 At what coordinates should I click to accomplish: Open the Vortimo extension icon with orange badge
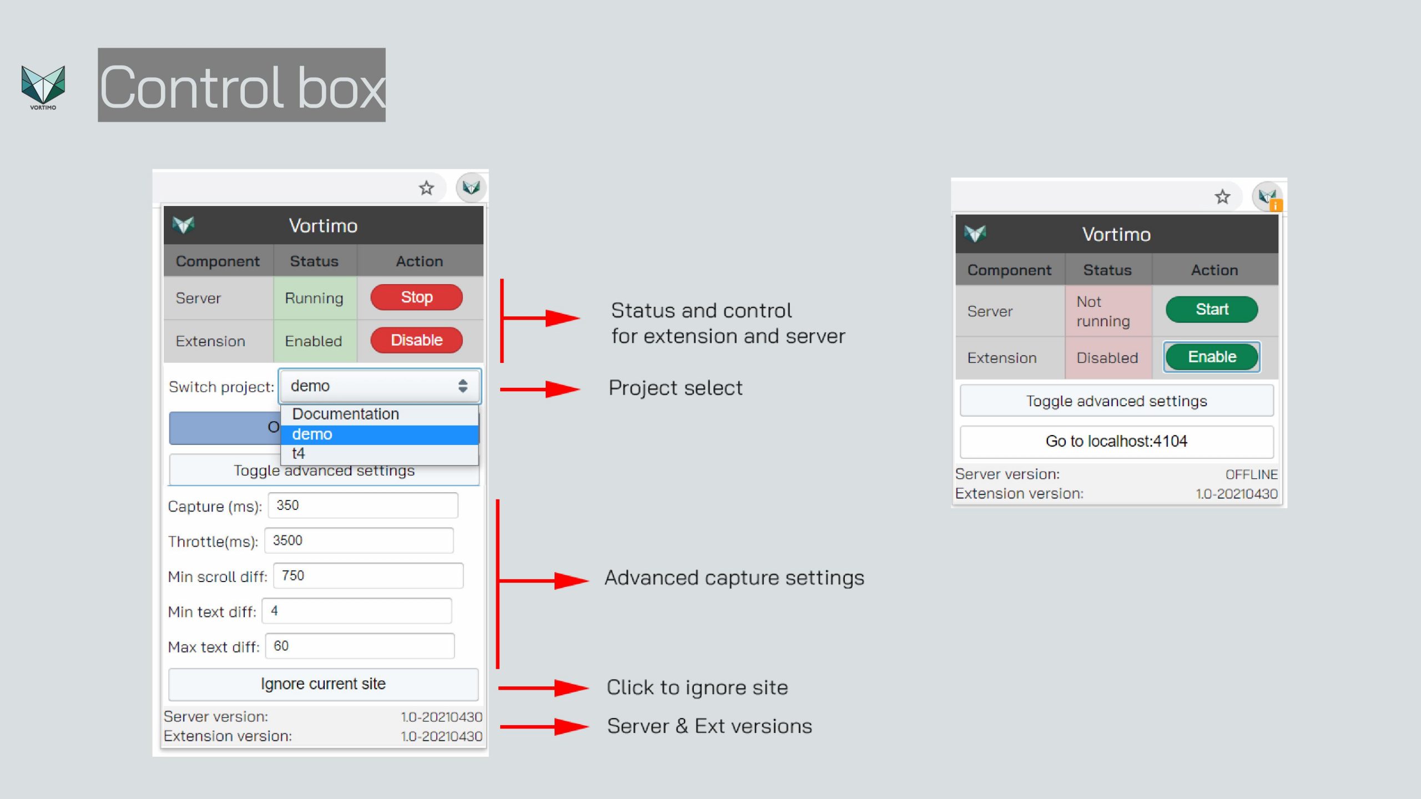pyautogui.click(x=1268, y=197)
